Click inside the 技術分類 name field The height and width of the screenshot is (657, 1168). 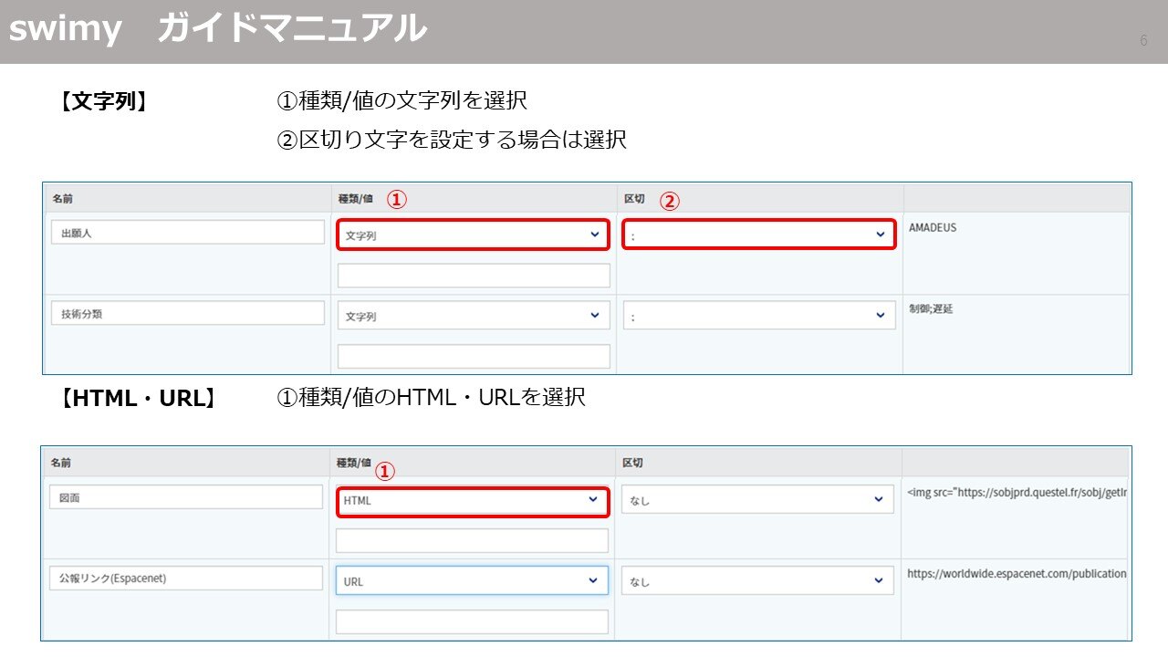[187, 313]
